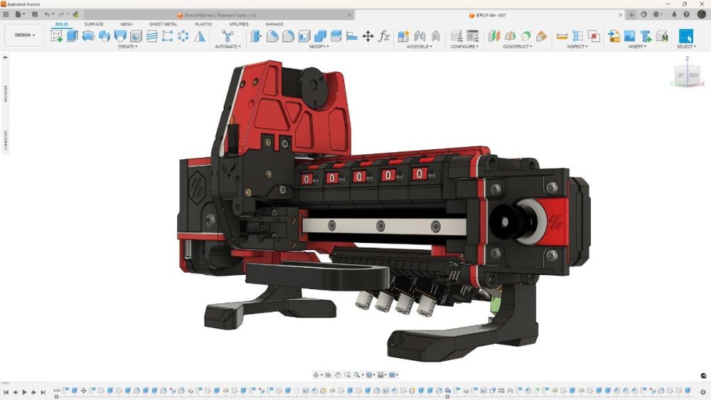This screenshot has height=400, width=711.
Task: Open the Parameters fx icon
Action: (384, 36)
